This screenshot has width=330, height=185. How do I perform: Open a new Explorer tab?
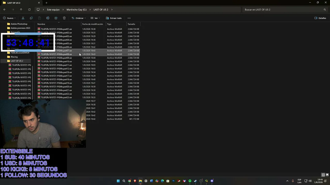click(x=46, y=3)
